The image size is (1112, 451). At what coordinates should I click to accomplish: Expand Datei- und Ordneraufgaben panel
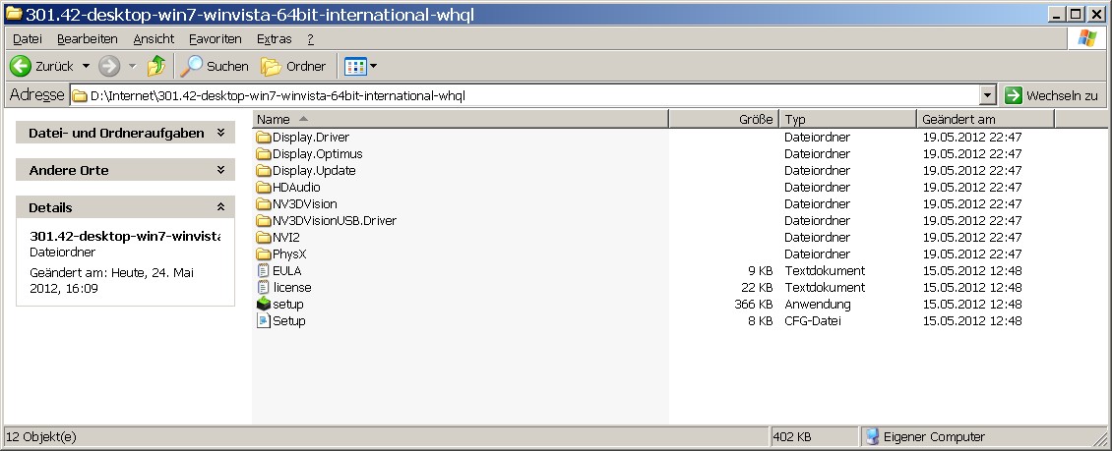[126, 133]
